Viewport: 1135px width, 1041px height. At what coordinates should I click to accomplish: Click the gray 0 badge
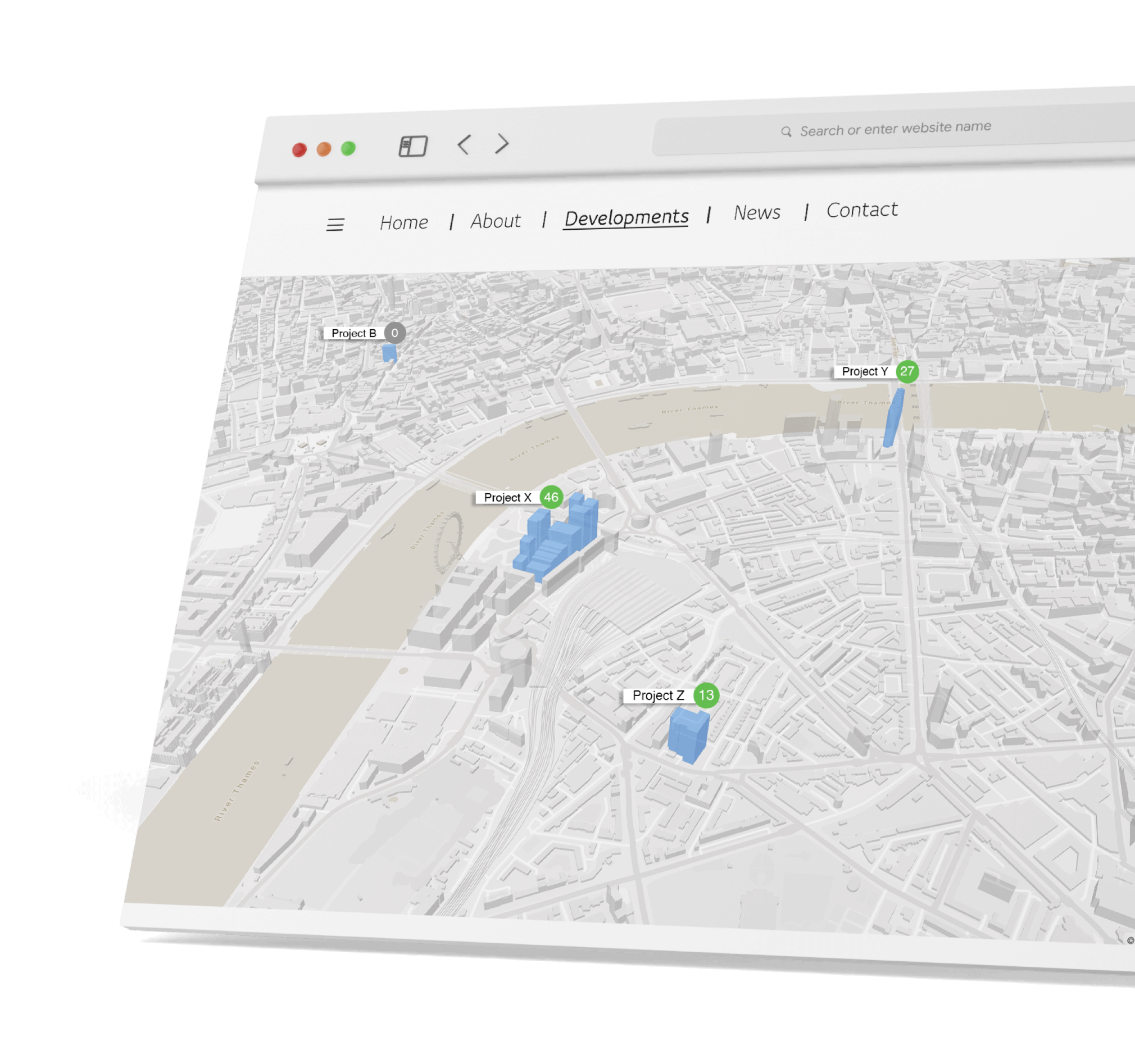coord(395,333)
